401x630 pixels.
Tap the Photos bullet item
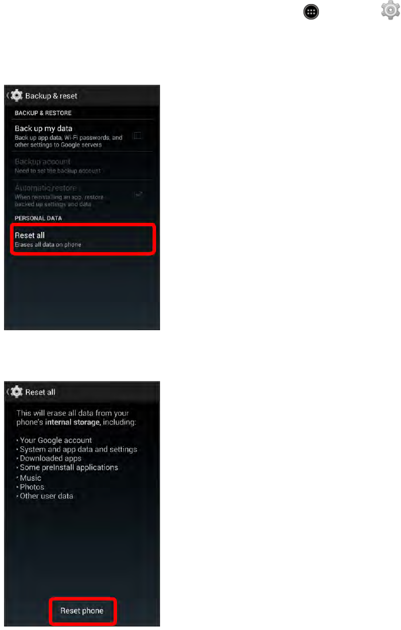click(30, 487)
